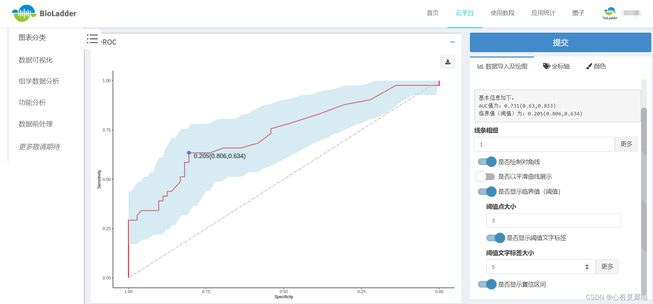Collapse the ROC panel with minus icon
The image size is (653, 304).
(452, 42)
